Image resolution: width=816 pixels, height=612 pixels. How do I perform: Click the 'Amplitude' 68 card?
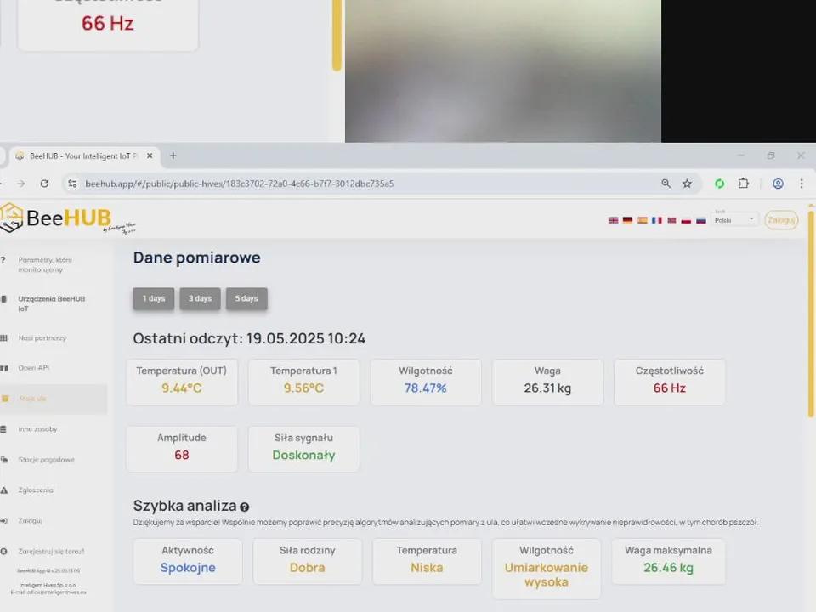pos(182,449)
